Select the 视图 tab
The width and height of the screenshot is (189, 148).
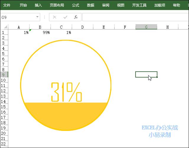121,5
